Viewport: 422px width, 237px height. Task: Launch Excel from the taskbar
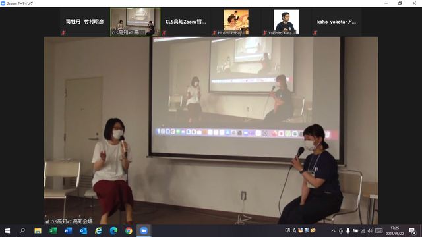point(53,231)
